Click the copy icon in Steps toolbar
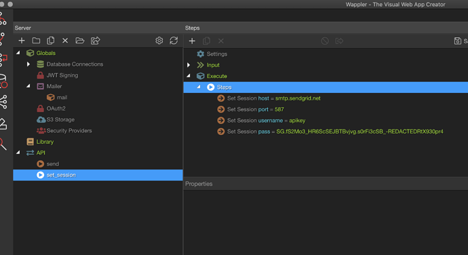 point(207,41)
